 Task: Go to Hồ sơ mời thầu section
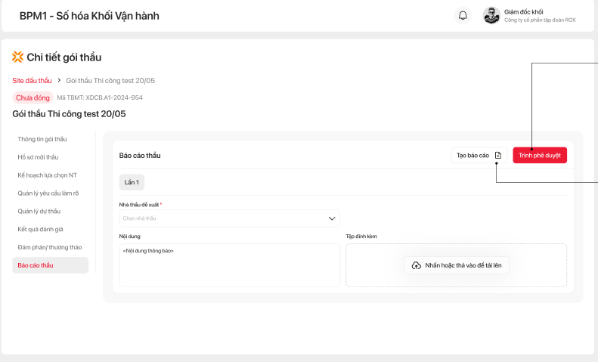pyautogui.click(x=38, y=157)
